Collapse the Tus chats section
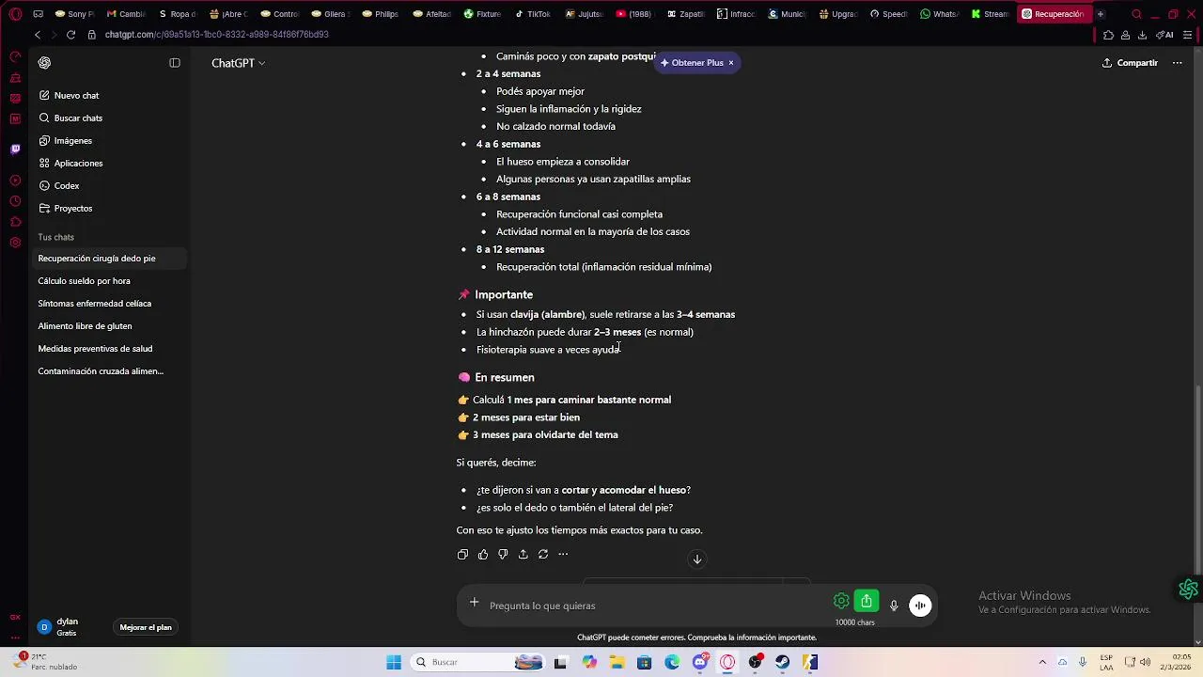 [55, 237]
